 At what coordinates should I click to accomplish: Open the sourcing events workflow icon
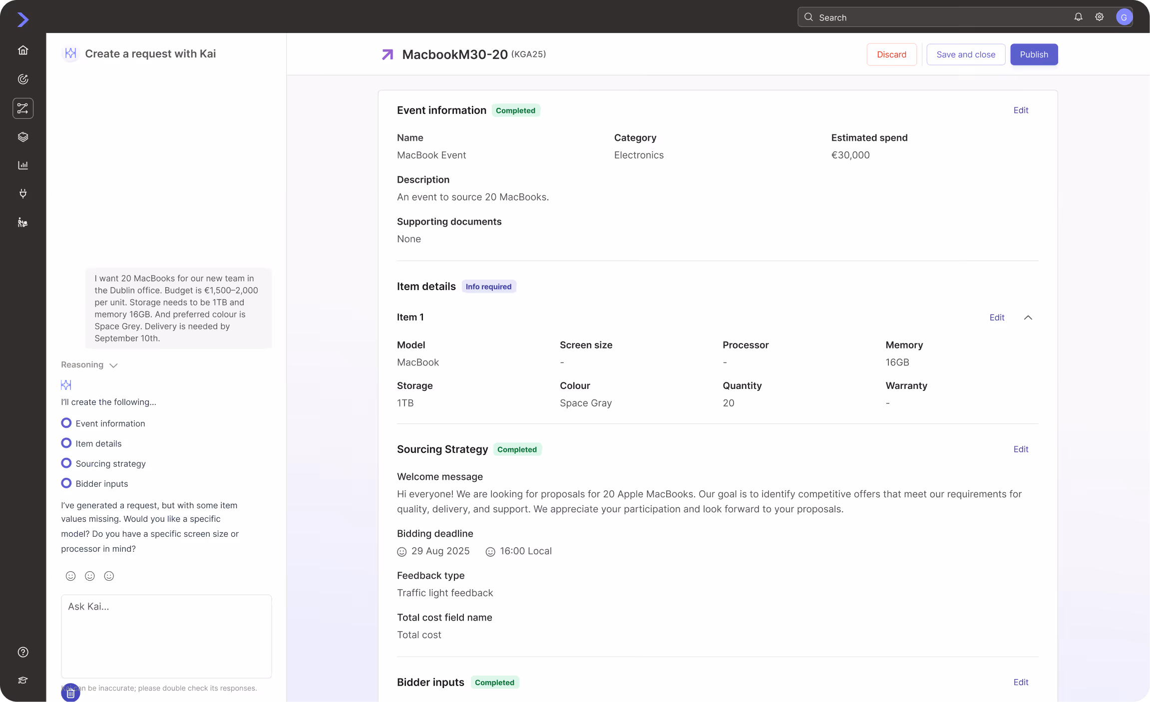tap(23, 108)
